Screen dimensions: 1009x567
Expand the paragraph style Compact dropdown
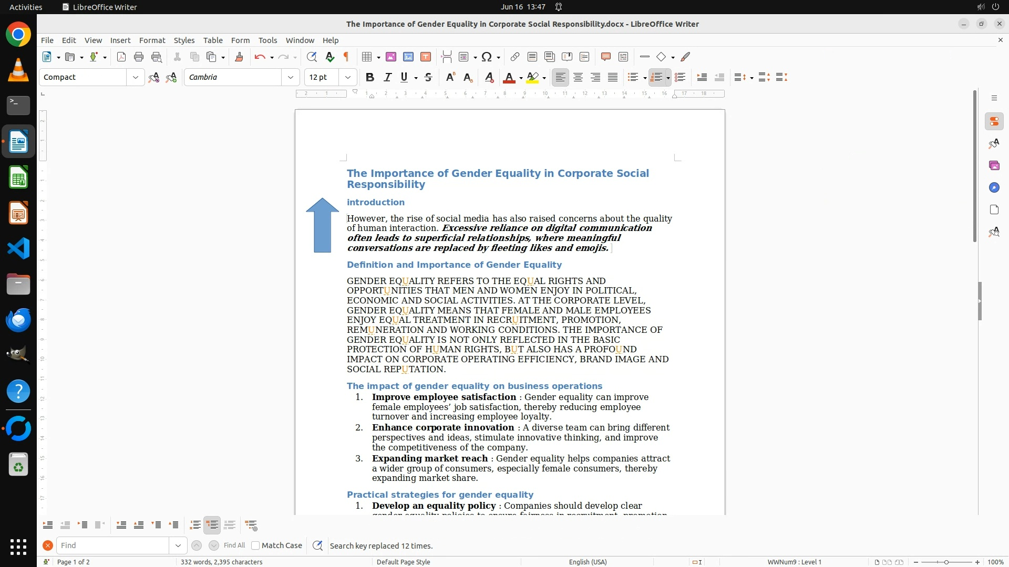[135, 77]
